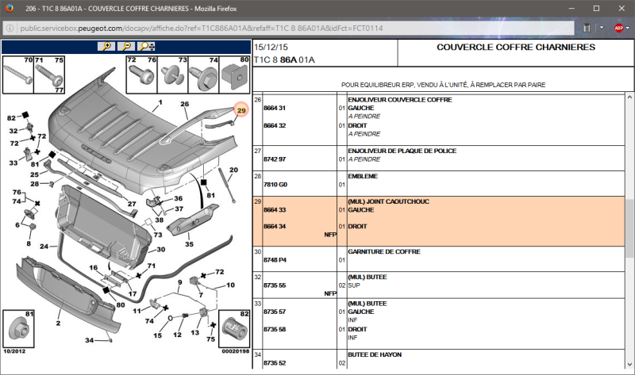This screenshot has height=375, width=635.
Task: Click callout 1 on trunk lid diagram
Action: point(160,102)
